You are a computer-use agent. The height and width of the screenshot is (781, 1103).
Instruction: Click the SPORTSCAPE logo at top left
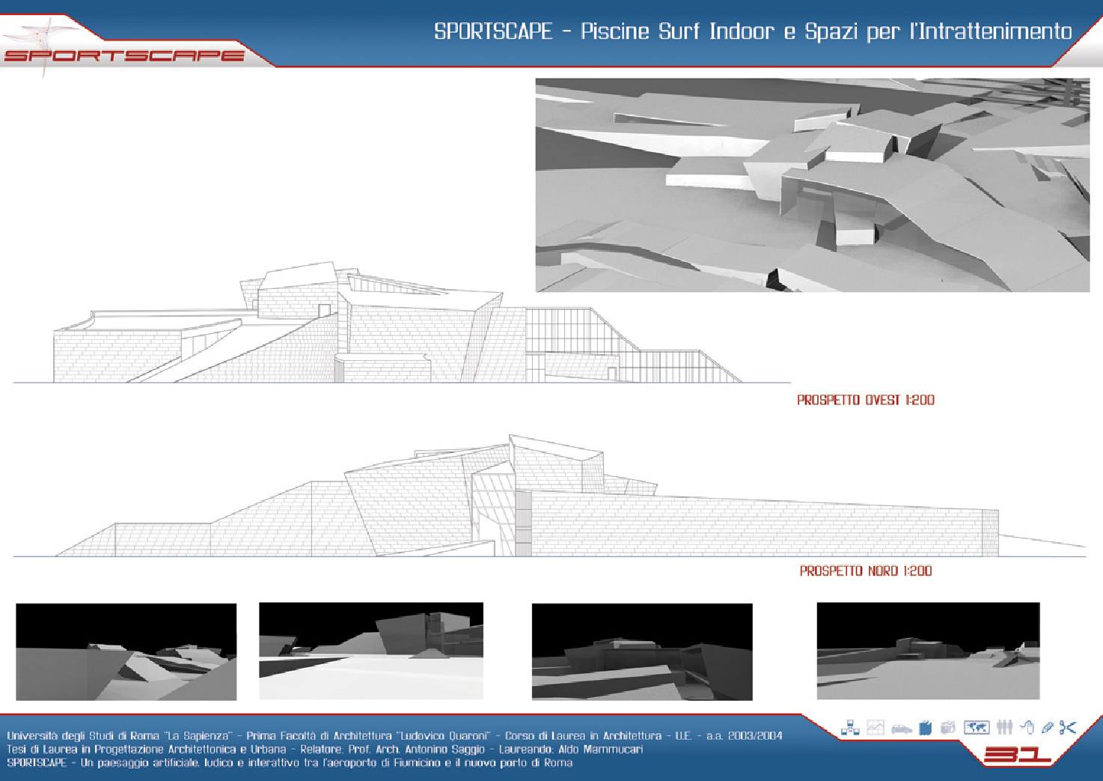click(x=123, y=54)
